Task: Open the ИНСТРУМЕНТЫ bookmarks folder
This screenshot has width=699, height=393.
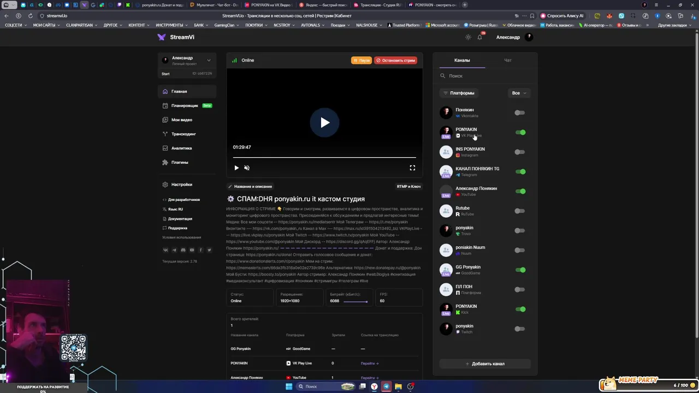Action: pyautogui.click(x=171, y=25)
